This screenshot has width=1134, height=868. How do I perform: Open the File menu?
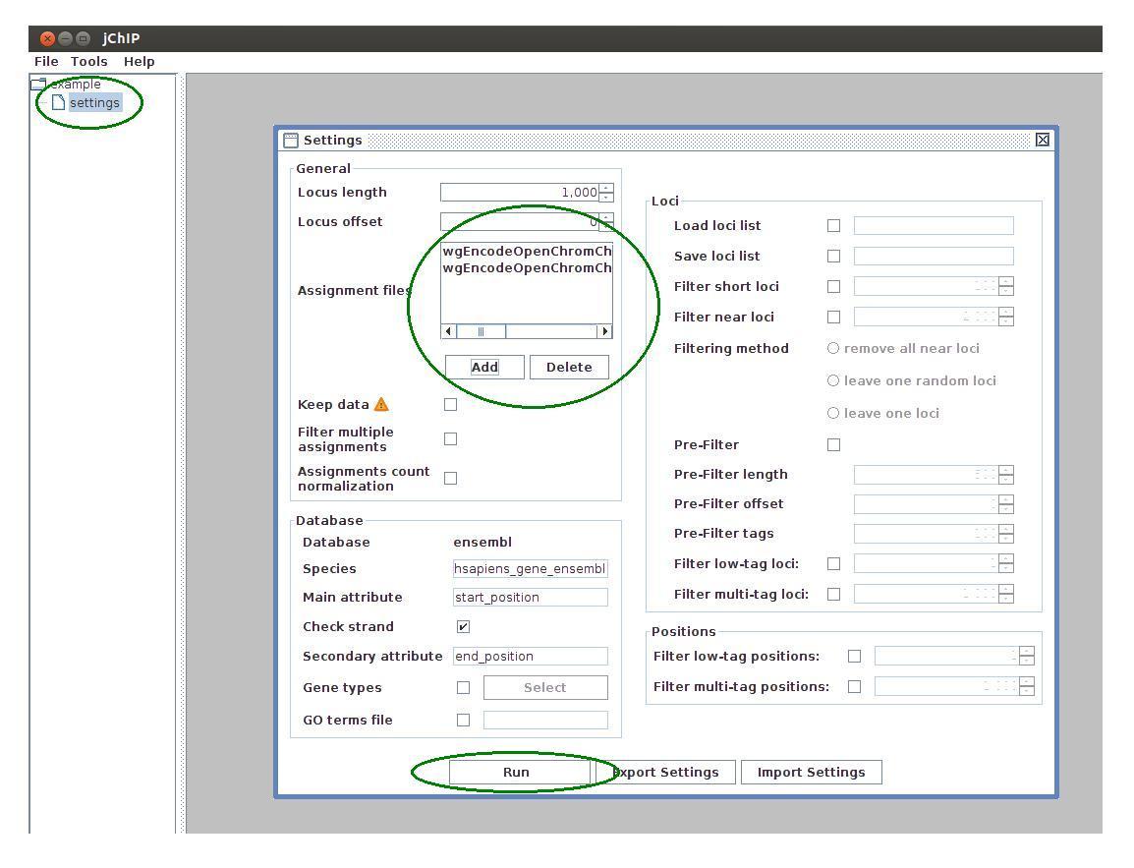46,61
